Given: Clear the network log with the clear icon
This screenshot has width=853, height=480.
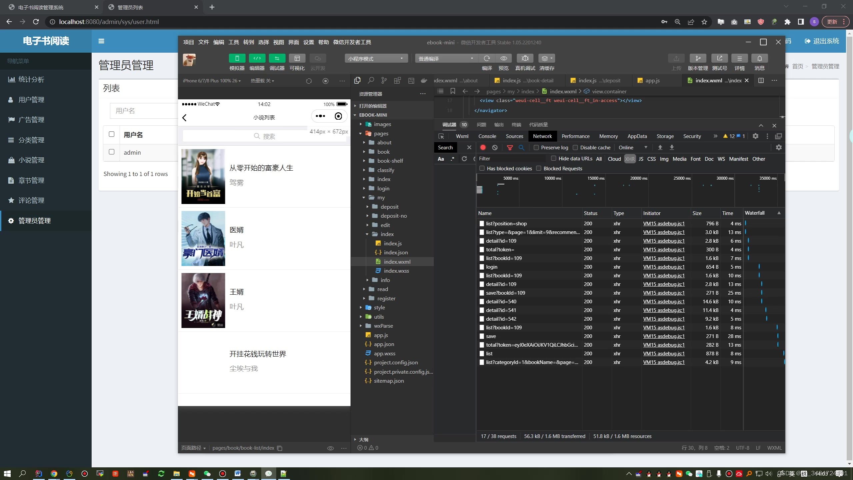Looking at the screenshot, I should [x=495, y=147].
